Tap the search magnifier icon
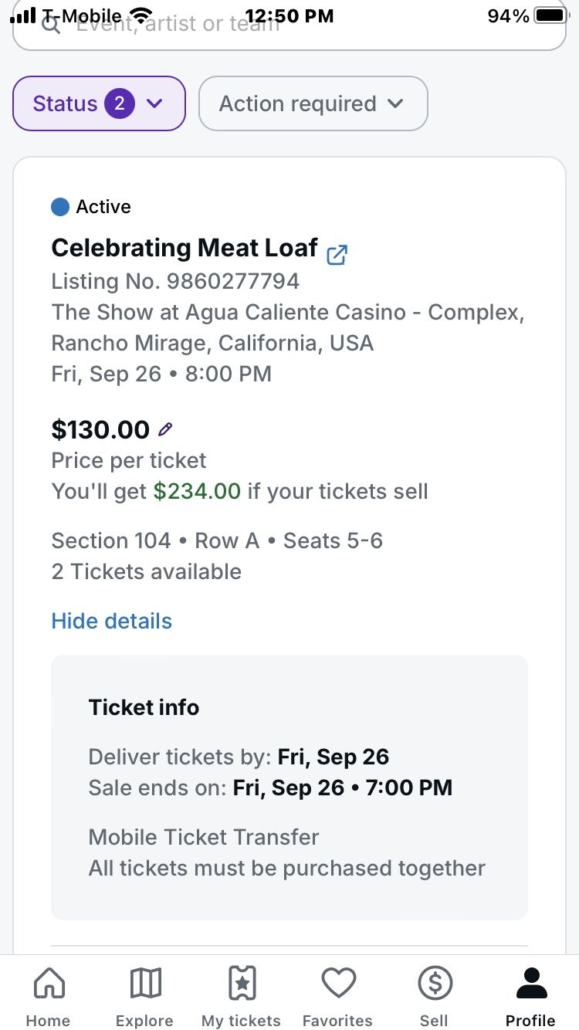This screenshot has width=579, height=1030. (51, 25)
